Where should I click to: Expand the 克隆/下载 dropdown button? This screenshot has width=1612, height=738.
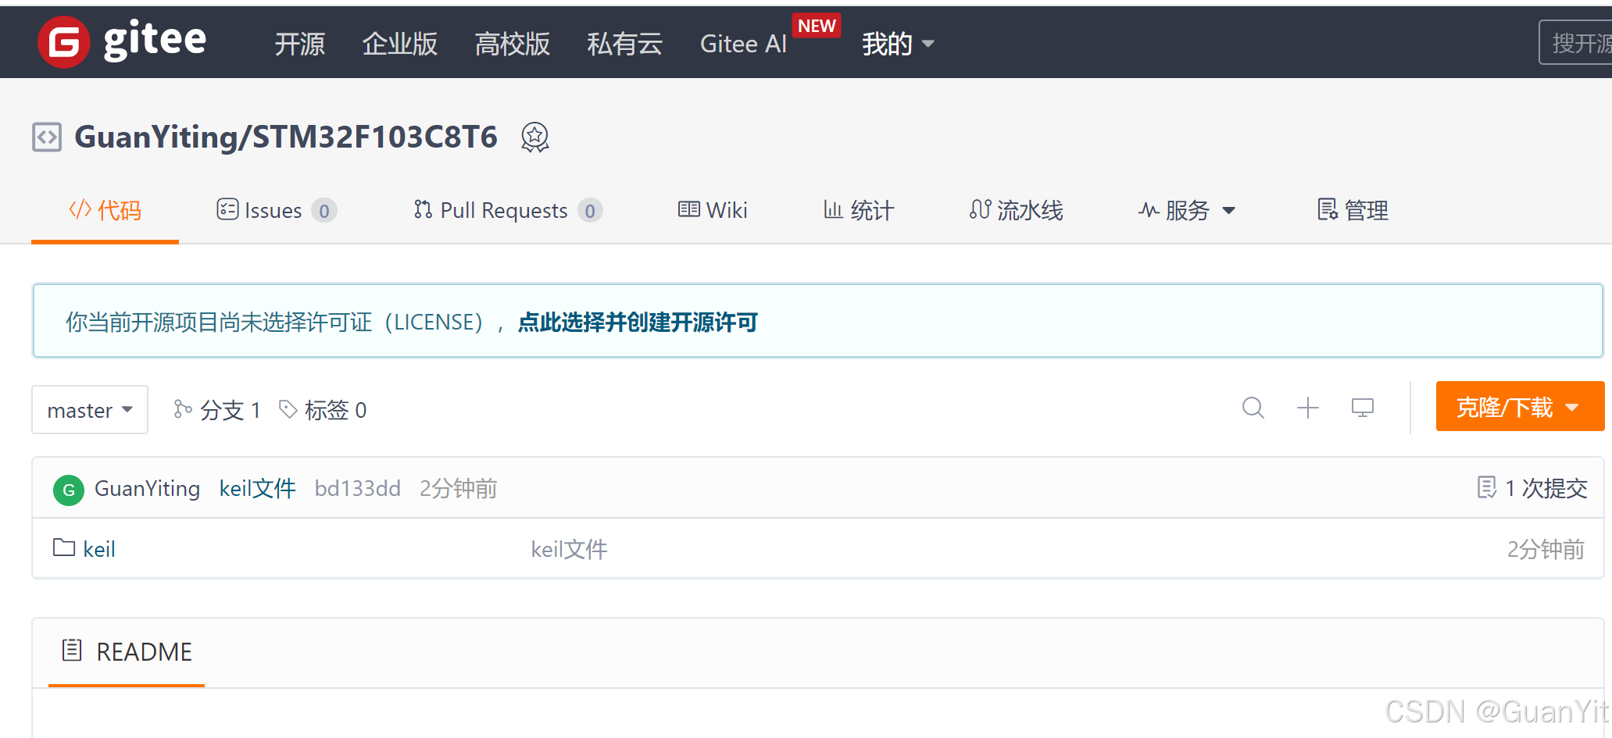(x=1520, y=406)
